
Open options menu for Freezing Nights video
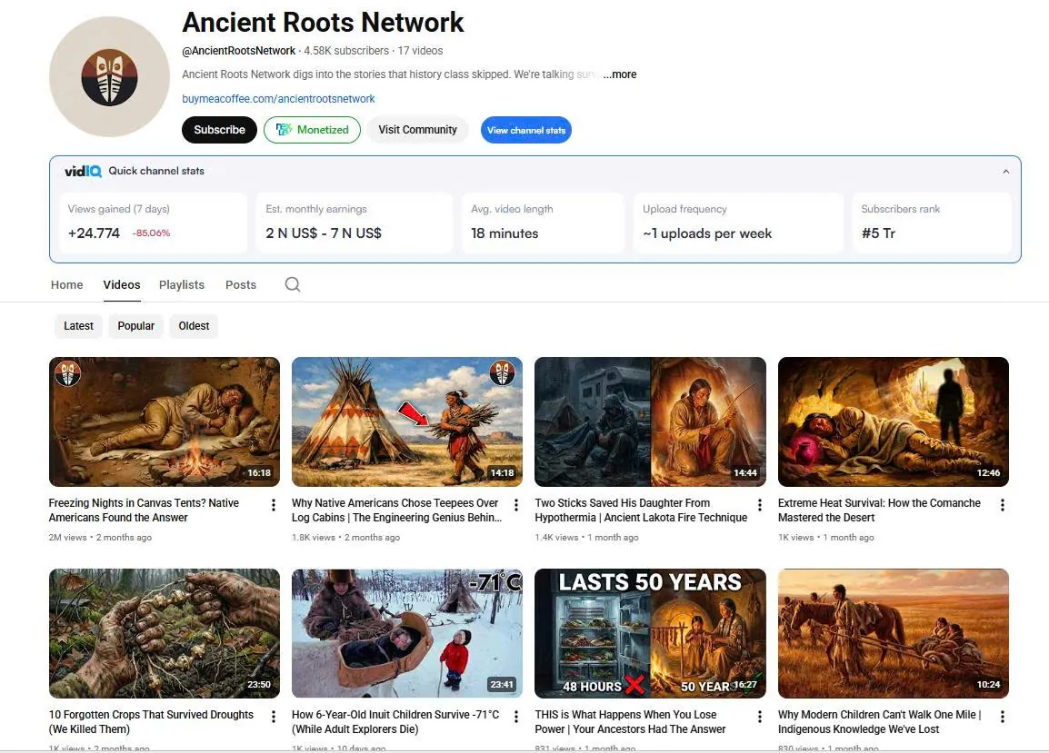[x=273, y=505]
